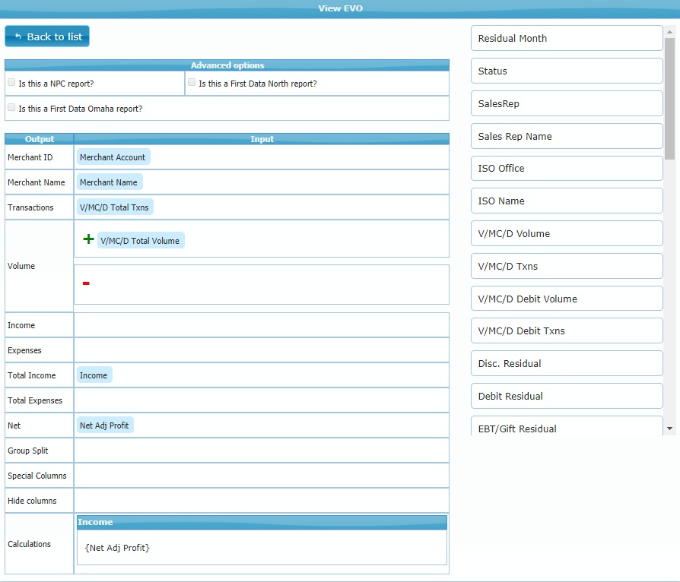Click the Back to list button
Viewport: 680px width, 582px height.
pyautogui.click(x=47, y=36)
